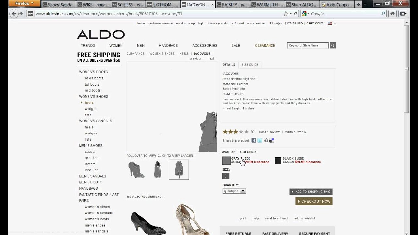This screenshot has width=418, height=235.
Task: Click the reload page icon
Action: 296,14
